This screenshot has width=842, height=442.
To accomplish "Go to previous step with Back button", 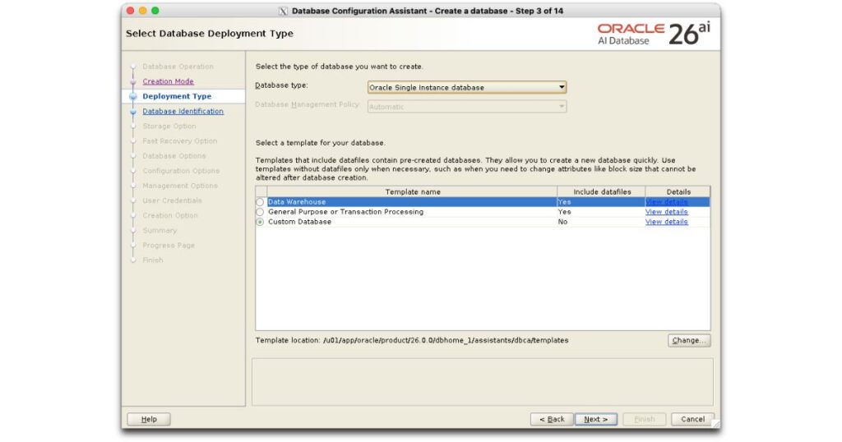I will (552, 419).
